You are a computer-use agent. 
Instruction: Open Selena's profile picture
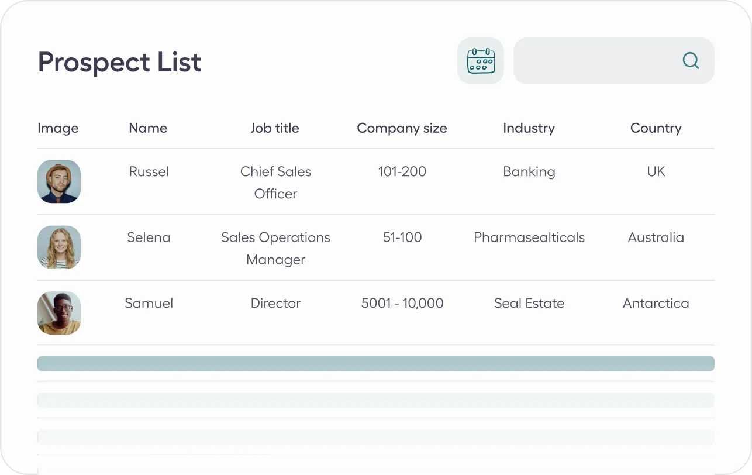59,247
